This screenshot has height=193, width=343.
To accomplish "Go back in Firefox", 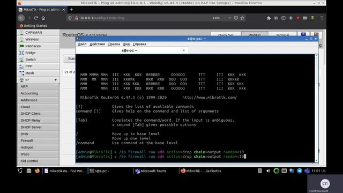I will (21, 18).
